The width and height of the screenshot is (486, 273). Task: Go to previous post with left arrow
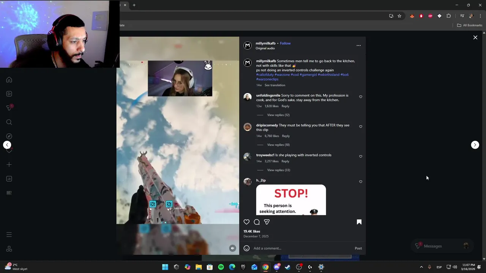7,145
